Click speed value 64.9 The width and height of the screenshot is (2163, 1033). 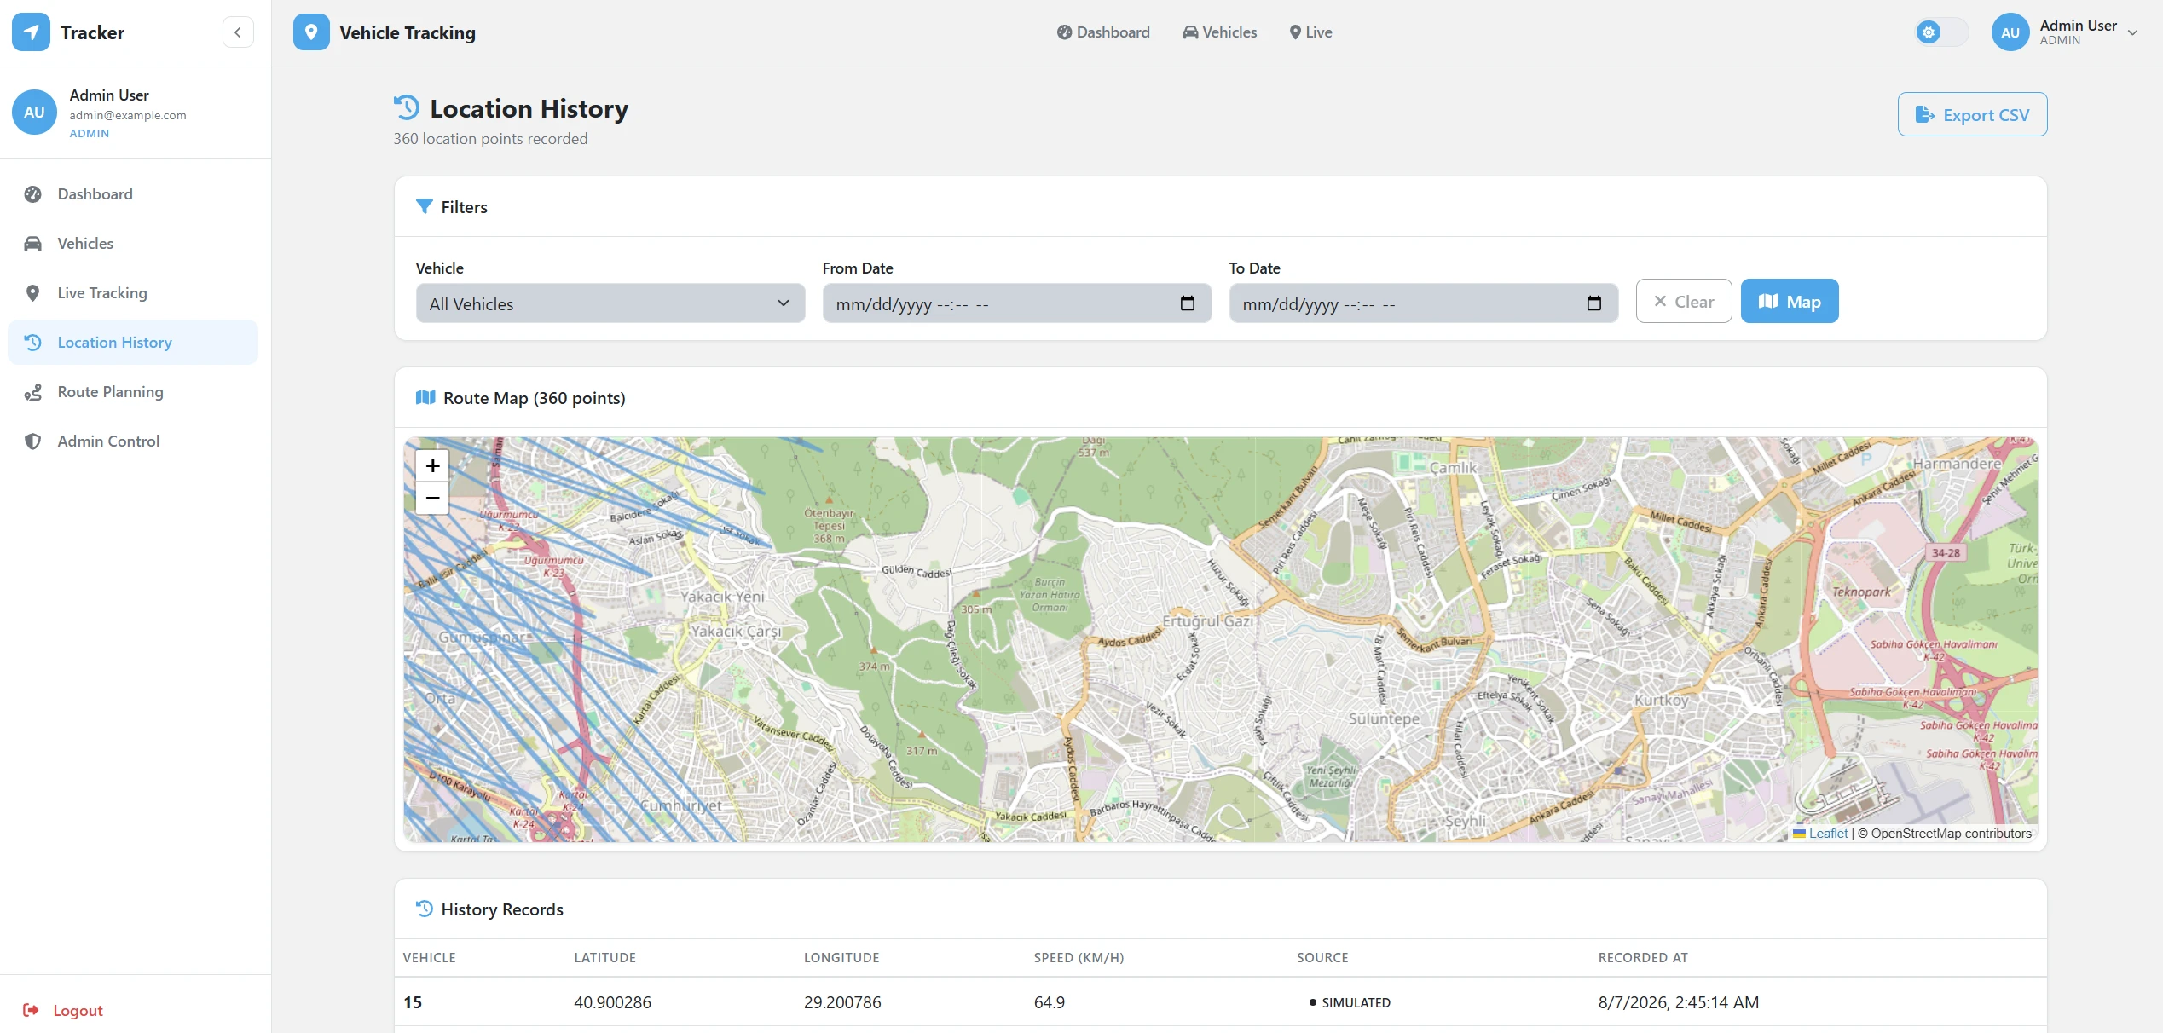click(x=1050, y=1002)
